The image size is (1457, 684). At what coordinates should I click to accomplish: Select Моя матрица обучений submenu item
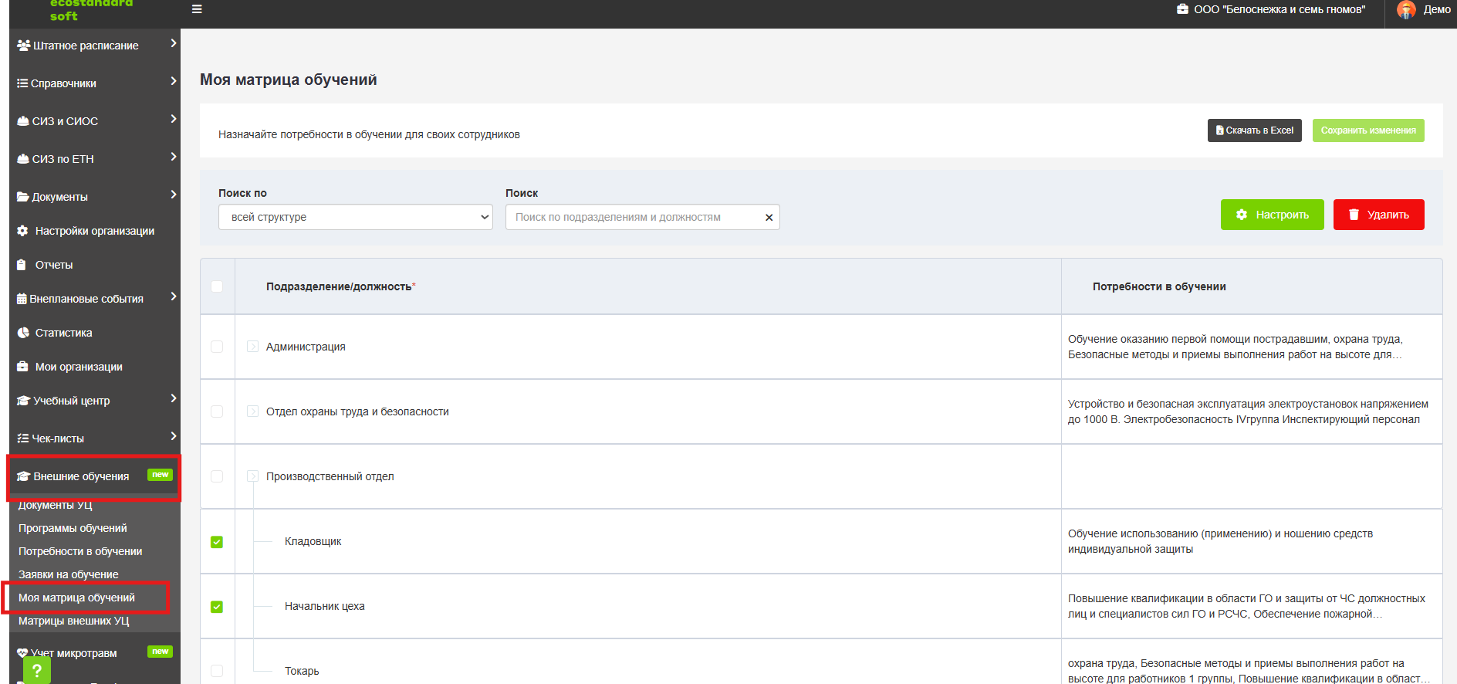pos(76,598)
